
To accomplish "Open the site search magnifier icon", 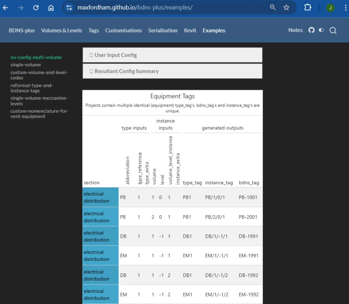I will point(333,31).
